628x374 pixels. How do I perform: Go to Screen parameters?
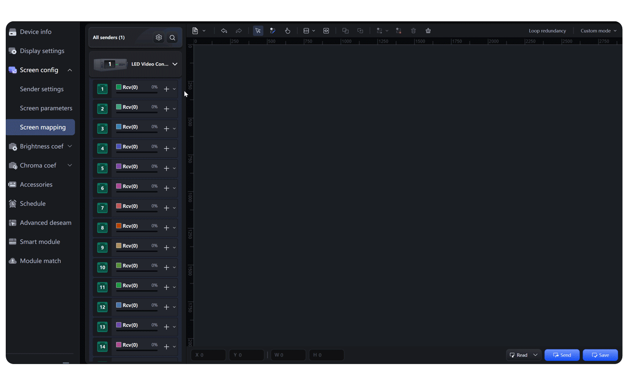point(46,108)
